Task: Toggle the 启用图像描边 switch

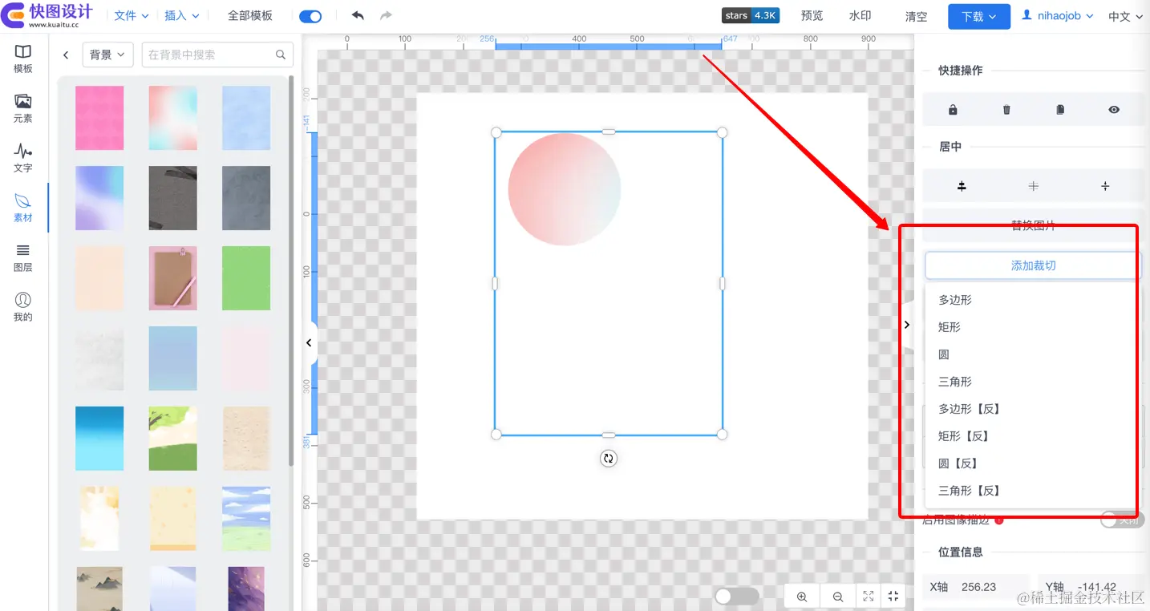Action: 1122,520
